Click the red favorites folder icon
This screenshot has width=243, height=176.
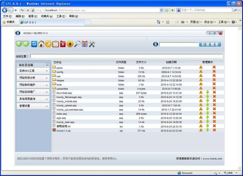pyautogui.click(x=63, y=44)
